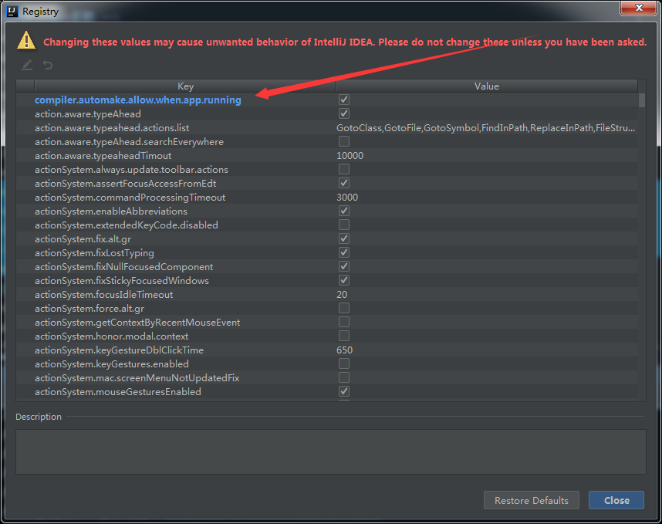This screenshot has height=524, width=662.
Task: Disable actionSystem.fixLostTyping
Action: [343, 252]
